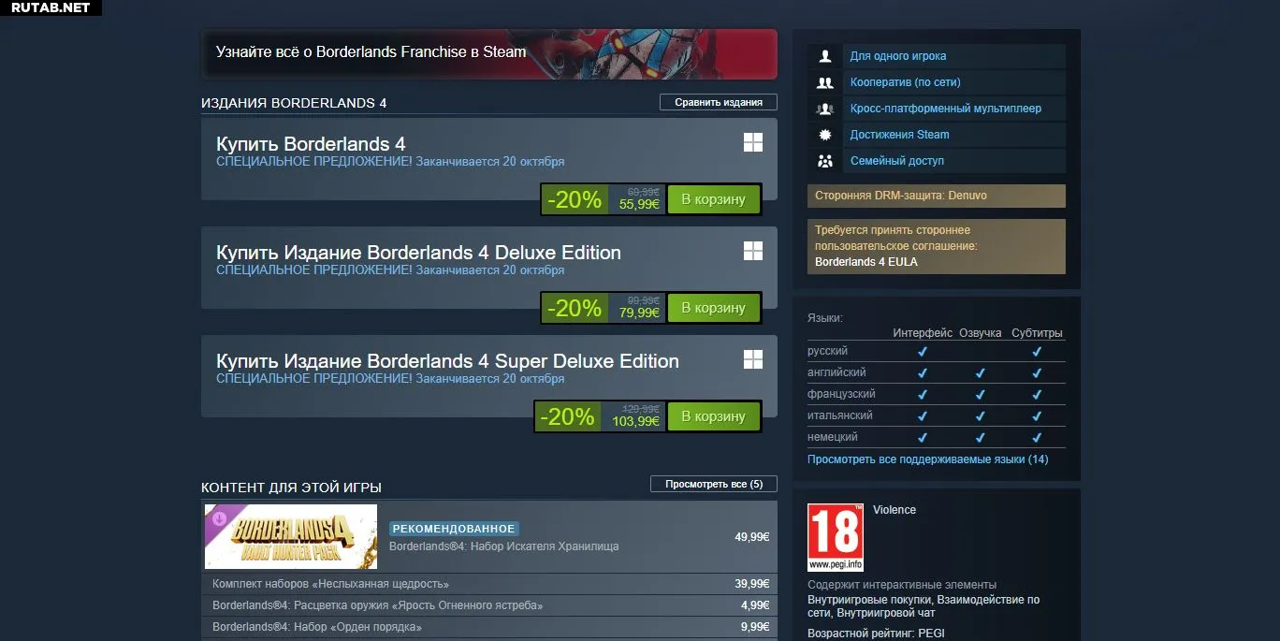Open the Borderlands Franchise banner
The height and width of the screenshot is (641, 1280).
click(489, 53)
